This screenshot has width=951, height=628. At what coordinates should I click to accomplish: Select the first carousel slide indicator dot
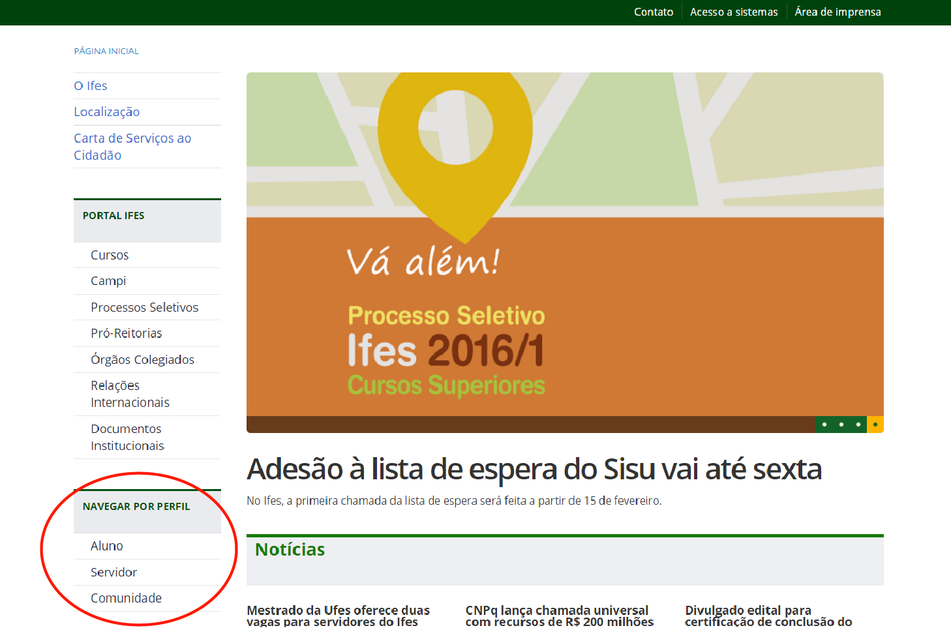pos(824,424)
